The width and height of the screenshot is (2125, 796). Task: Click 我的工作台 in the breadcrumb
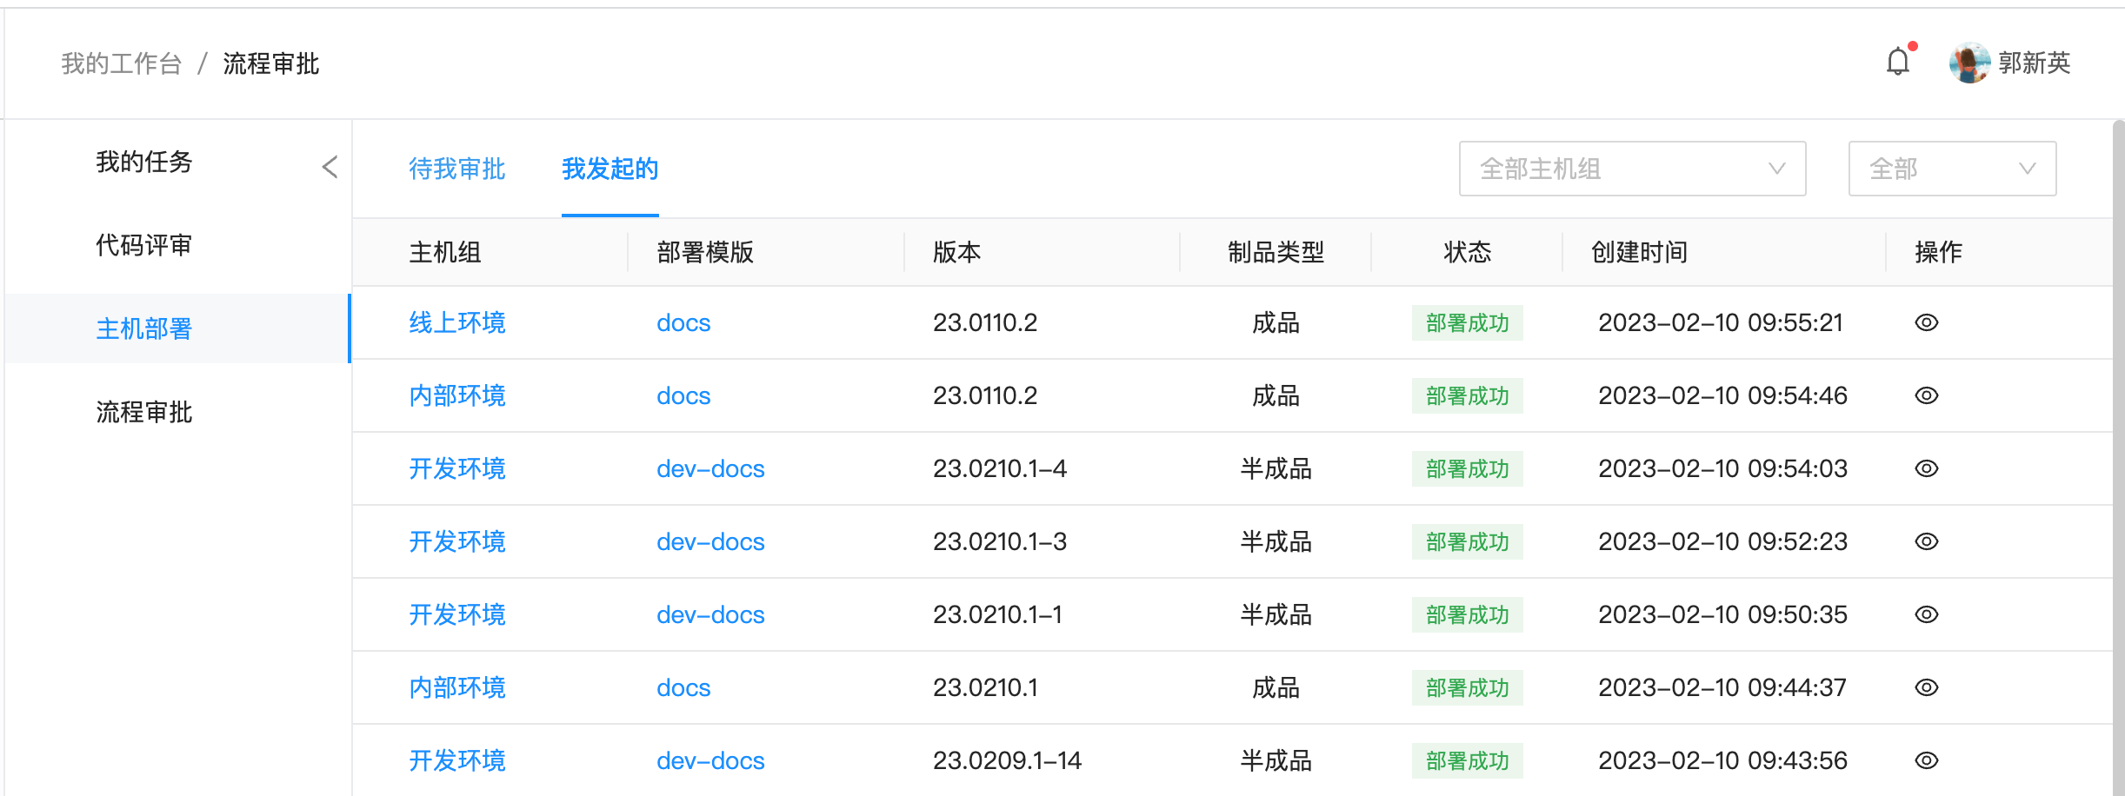[121, 63]
